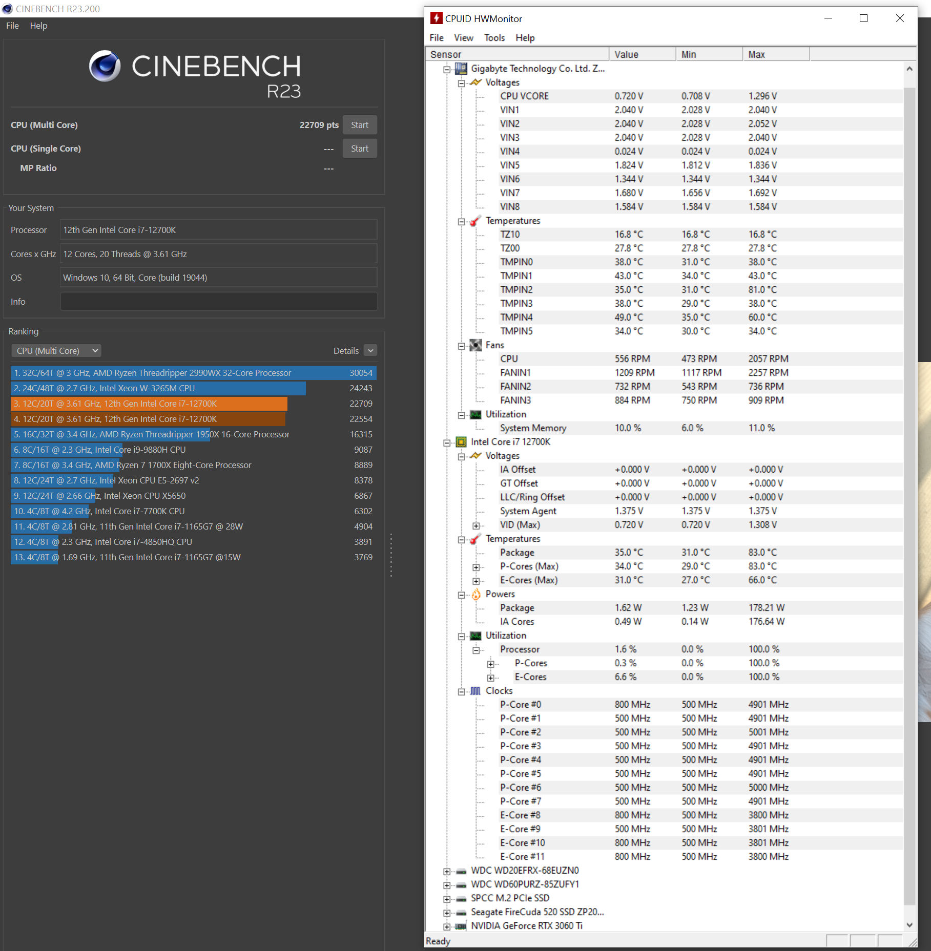The image size is (931, 951).
Task: Click the CPU Voltages category icon
Action: click(x=476, y=456)
